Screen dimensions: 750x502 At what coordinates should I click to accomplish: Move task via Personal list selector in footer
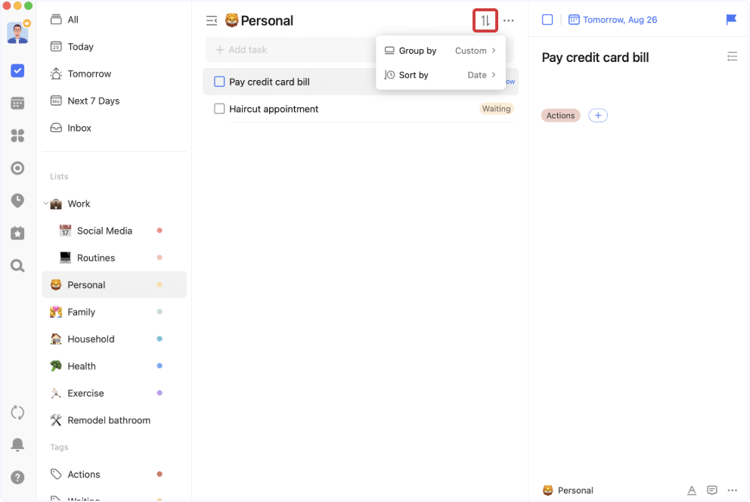[x=569, y=490]
